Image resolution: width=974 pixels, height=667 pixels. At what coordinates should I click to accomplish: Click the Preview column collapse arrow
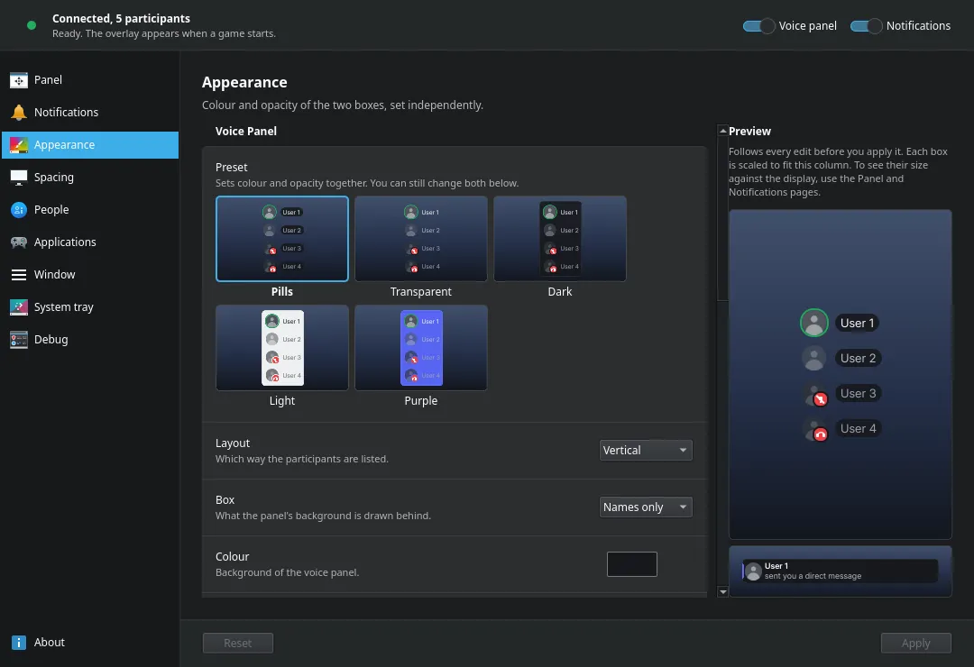(722, 131)
